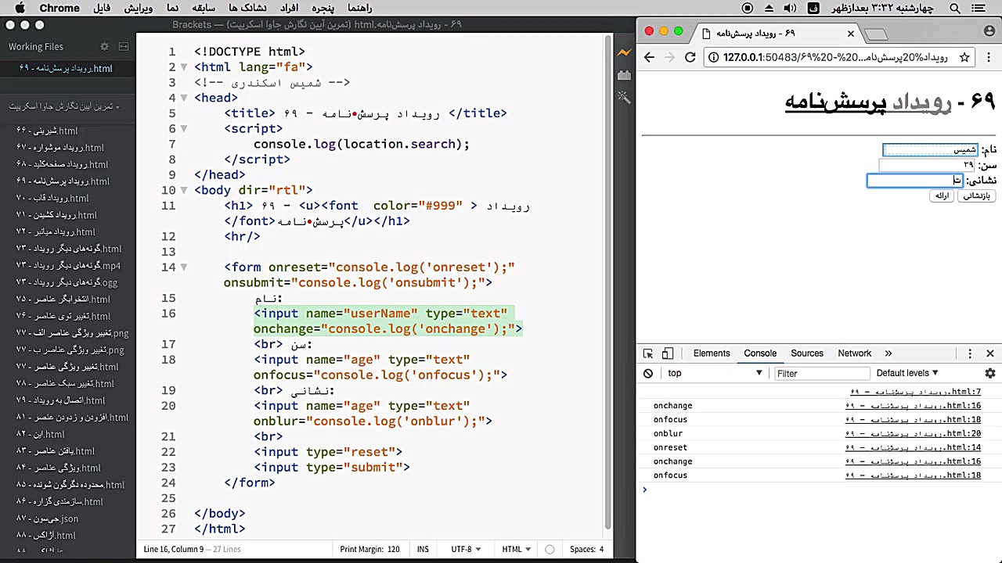1002x563 pixels.
Task: Click the split editor view icon
Action: 124,47
